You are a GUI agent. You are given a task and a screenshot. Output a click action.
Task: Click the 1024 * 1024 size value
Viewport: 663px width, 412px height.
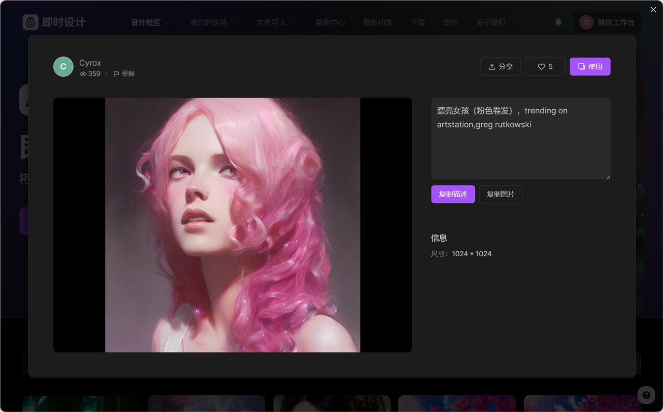(472, 254)
